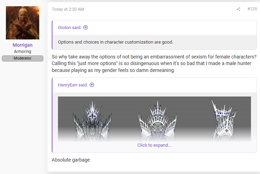Screen dimensions: 260x174
Task: Click the HenryEen said quote header
Action: 73,85
